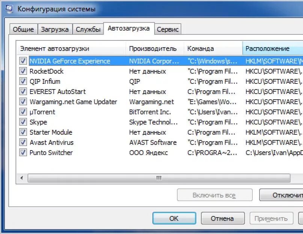Screen dimensions: 303x234
Task: Click the horizontal scrollbar thumb
Action: (x=159, y=178)
